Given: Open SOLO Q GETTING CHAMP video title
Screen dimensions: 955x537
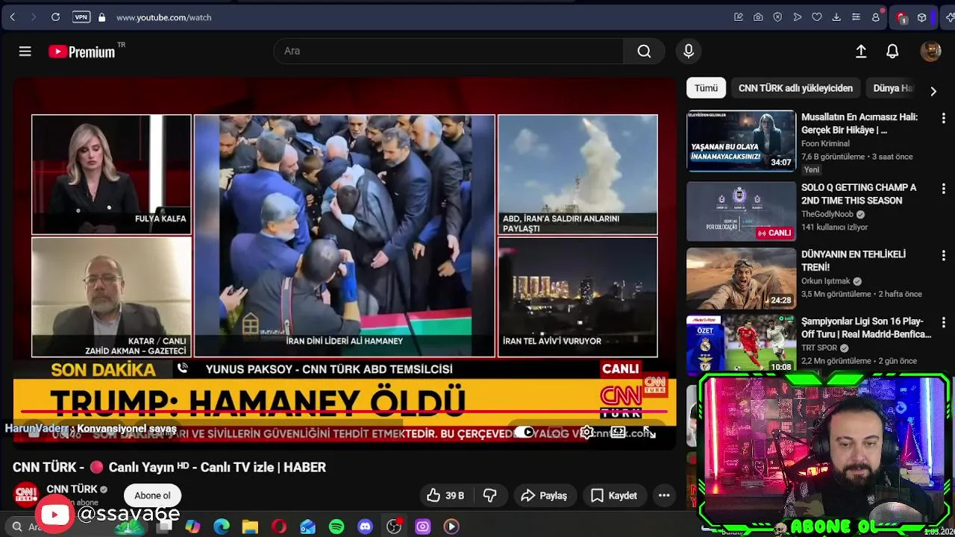Looking at the screenshot, I should point(859,194).
